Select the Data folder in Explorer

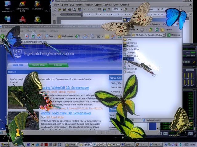[x=127, y=40]
